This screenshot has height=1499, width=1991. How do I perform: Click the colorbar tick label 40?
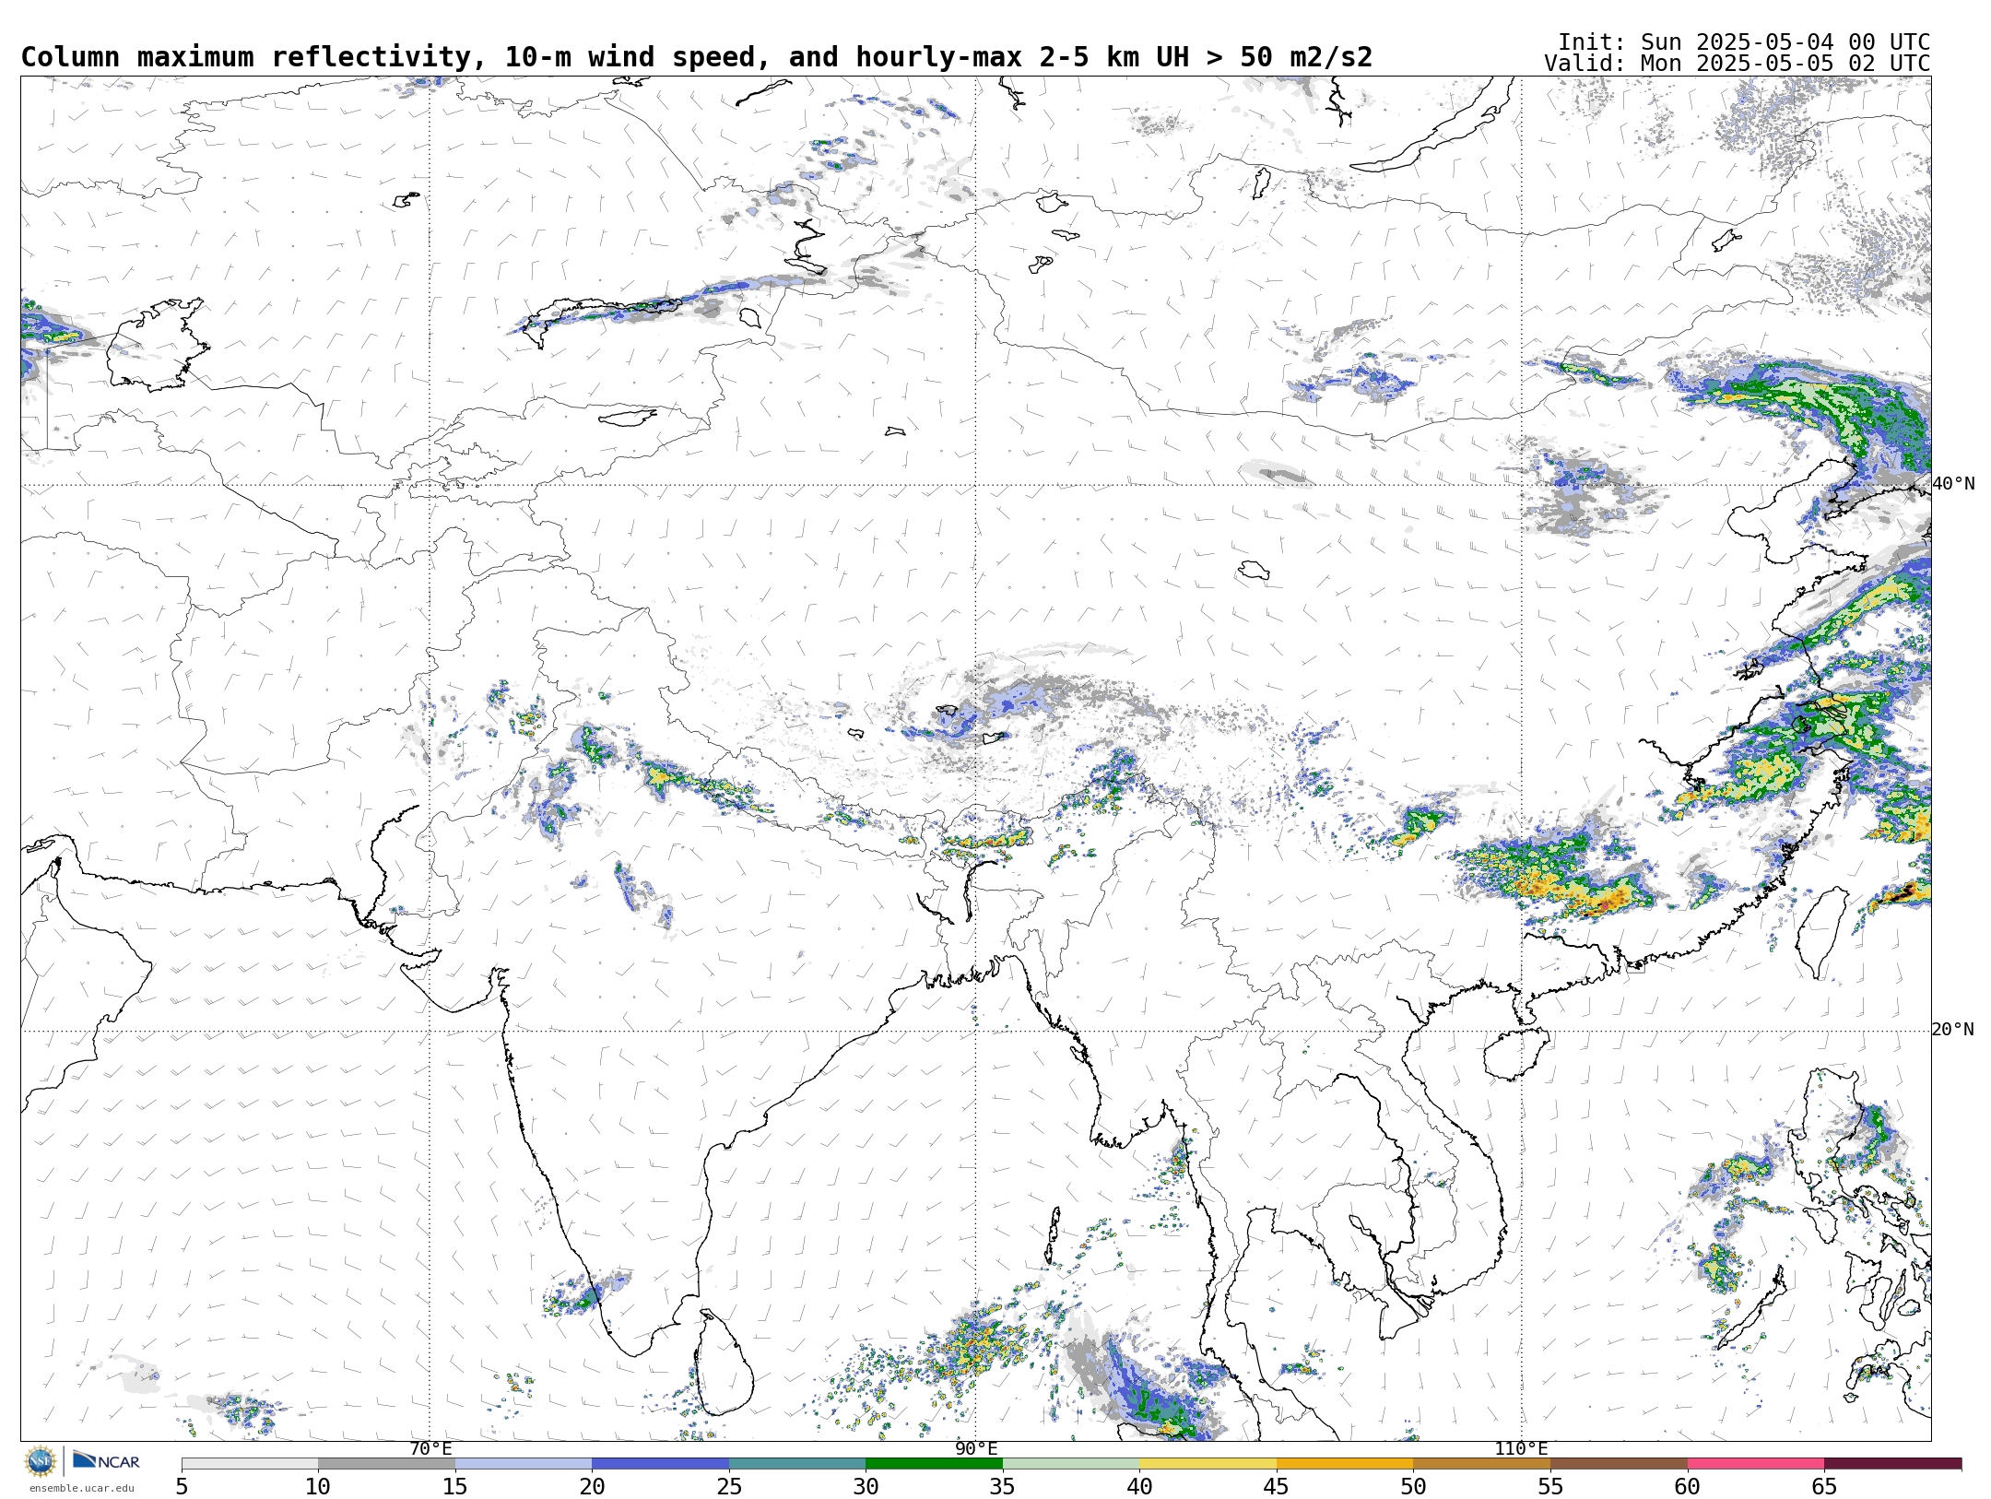[x=1139, y=1487]
